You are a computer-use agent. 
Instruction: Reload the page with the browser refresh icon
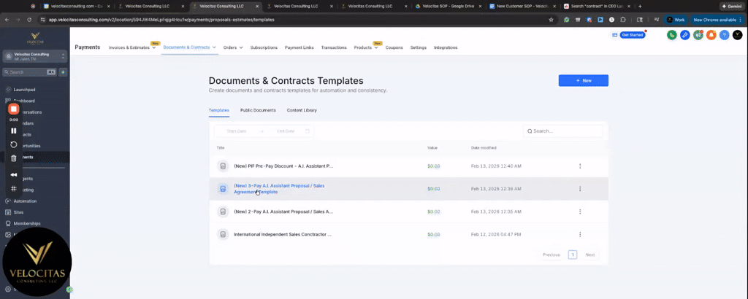29,20
